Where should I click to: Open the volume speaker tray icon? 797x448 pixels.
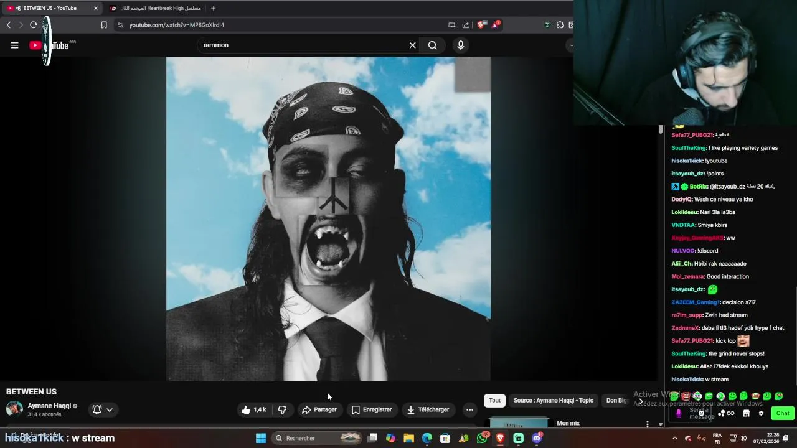[743, 438]
